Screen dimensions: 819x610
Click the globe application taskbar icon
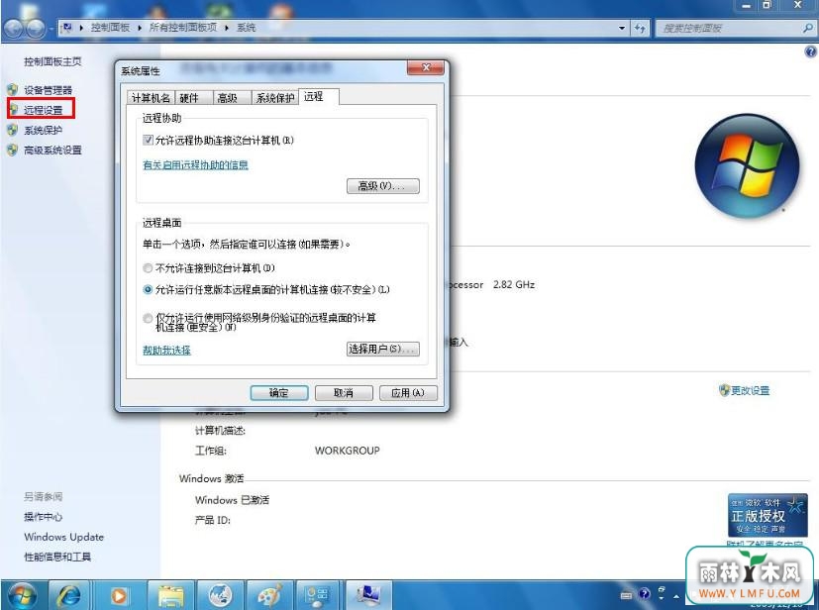coord(220,595)
